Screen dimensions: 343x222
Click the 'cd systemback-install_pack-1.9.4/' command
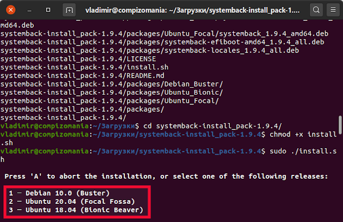point(213,126)
